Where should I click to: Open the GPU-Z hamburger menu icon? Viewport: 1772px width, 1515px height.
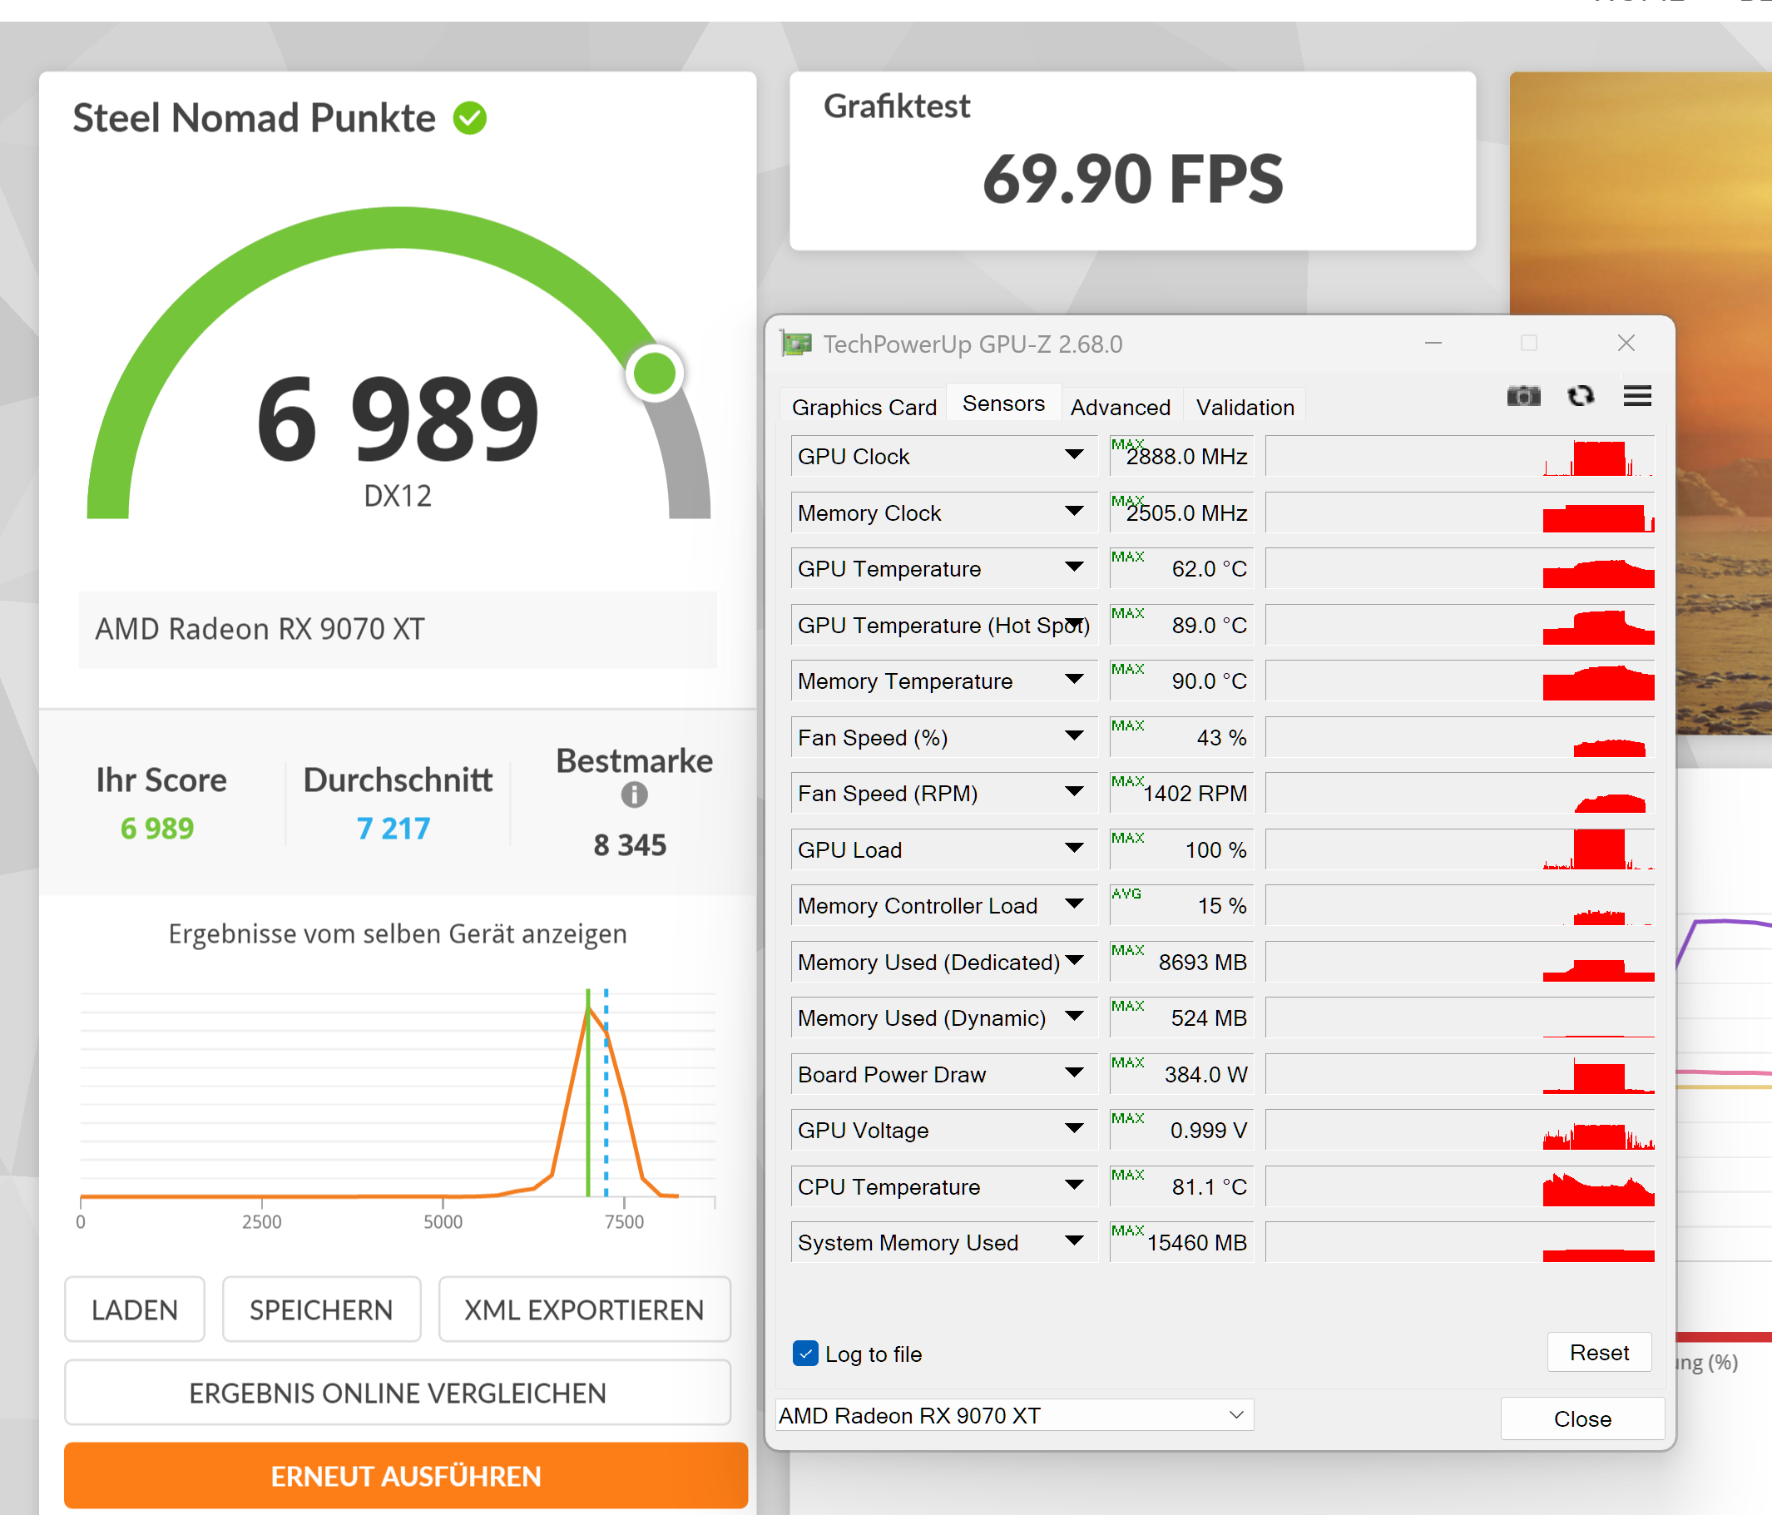(1637, 396)
